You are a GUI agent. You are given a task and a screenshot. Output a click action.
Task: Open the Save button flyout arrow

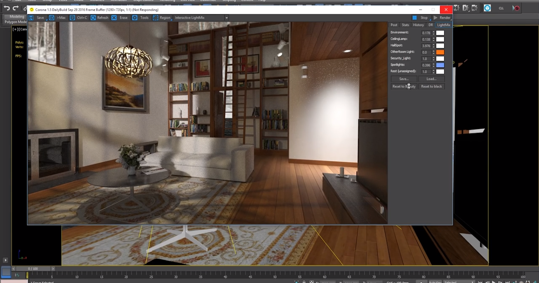pyautogui.click(x=46, y=19)
